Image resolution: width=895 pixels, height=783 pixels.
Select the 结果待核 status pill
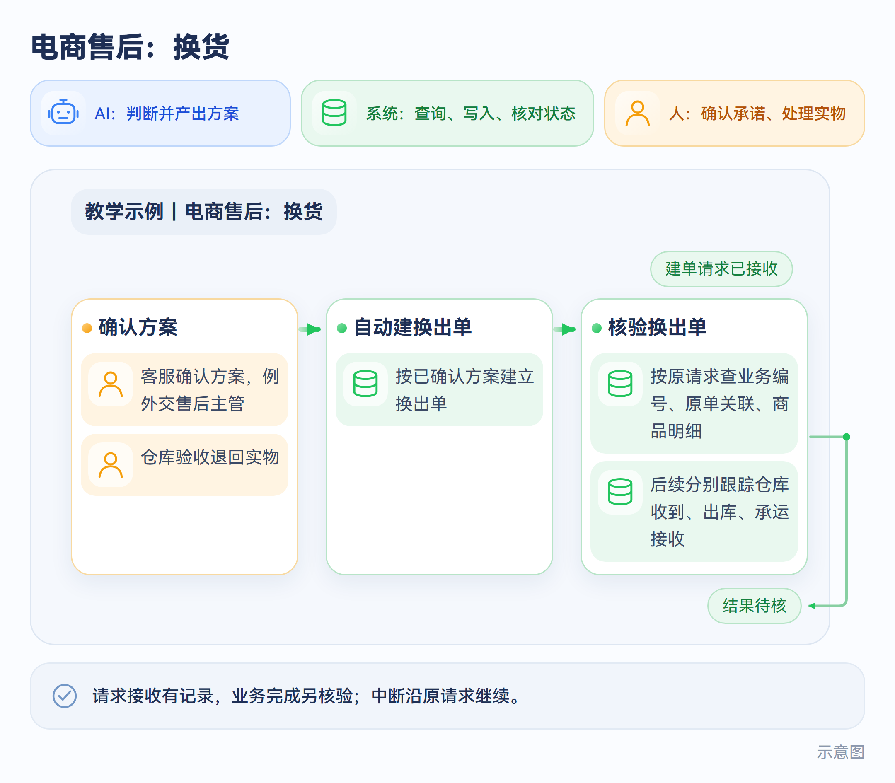(x=754, y=606)
